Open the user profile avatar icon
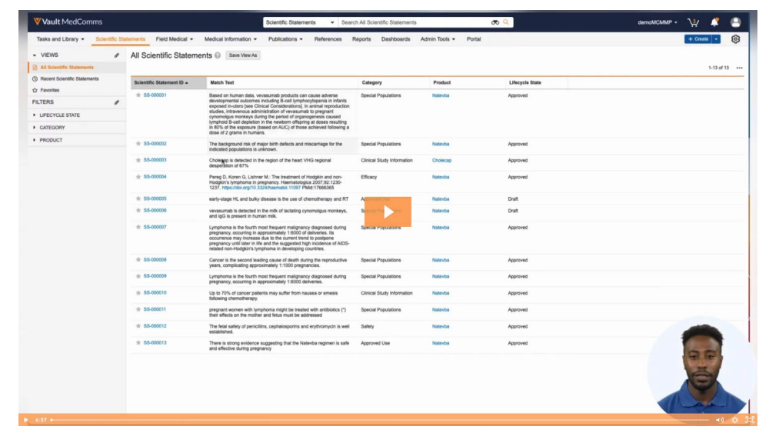This screenshot has height=440, width=769. (735, 22)
